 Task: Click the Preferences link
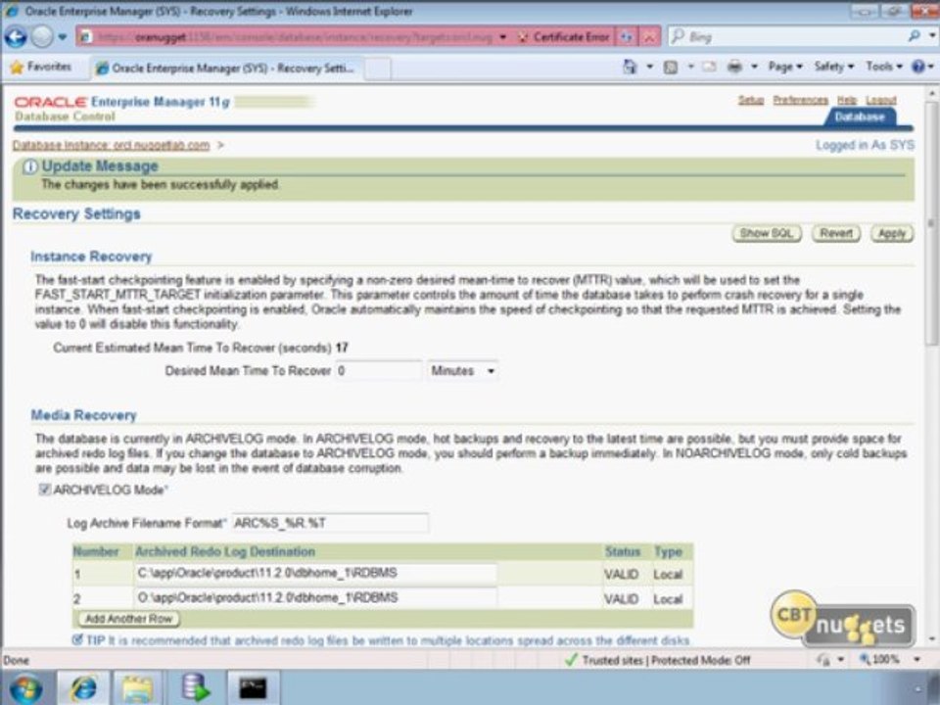pyautogui.click(x=800, y=100)
